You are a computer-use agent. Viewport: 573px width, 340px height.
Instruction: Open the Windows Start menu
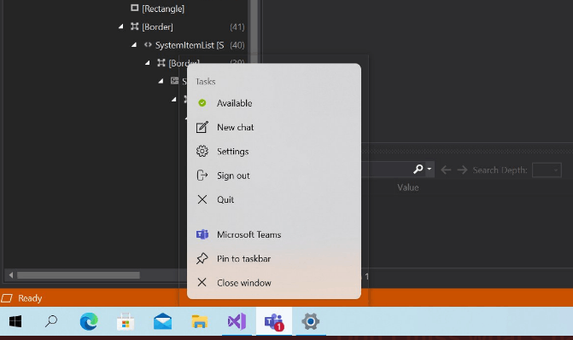15,321
